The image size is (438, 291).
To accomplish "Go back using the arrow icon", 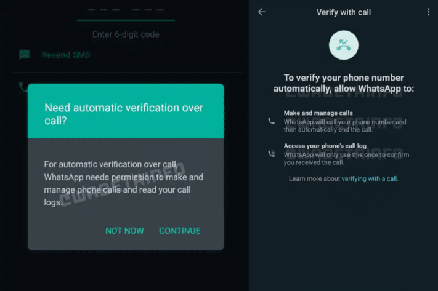I will pos(262,12).
